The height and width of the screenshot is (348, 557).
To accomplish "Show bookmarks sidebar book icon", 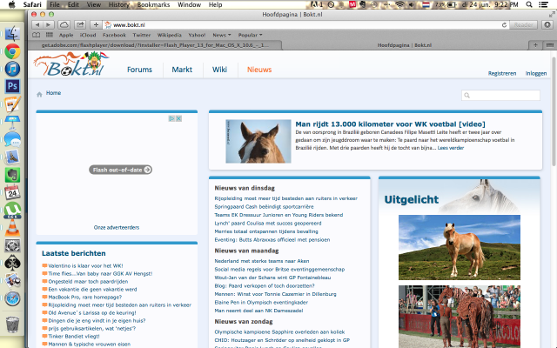I will tap(37, 35).
